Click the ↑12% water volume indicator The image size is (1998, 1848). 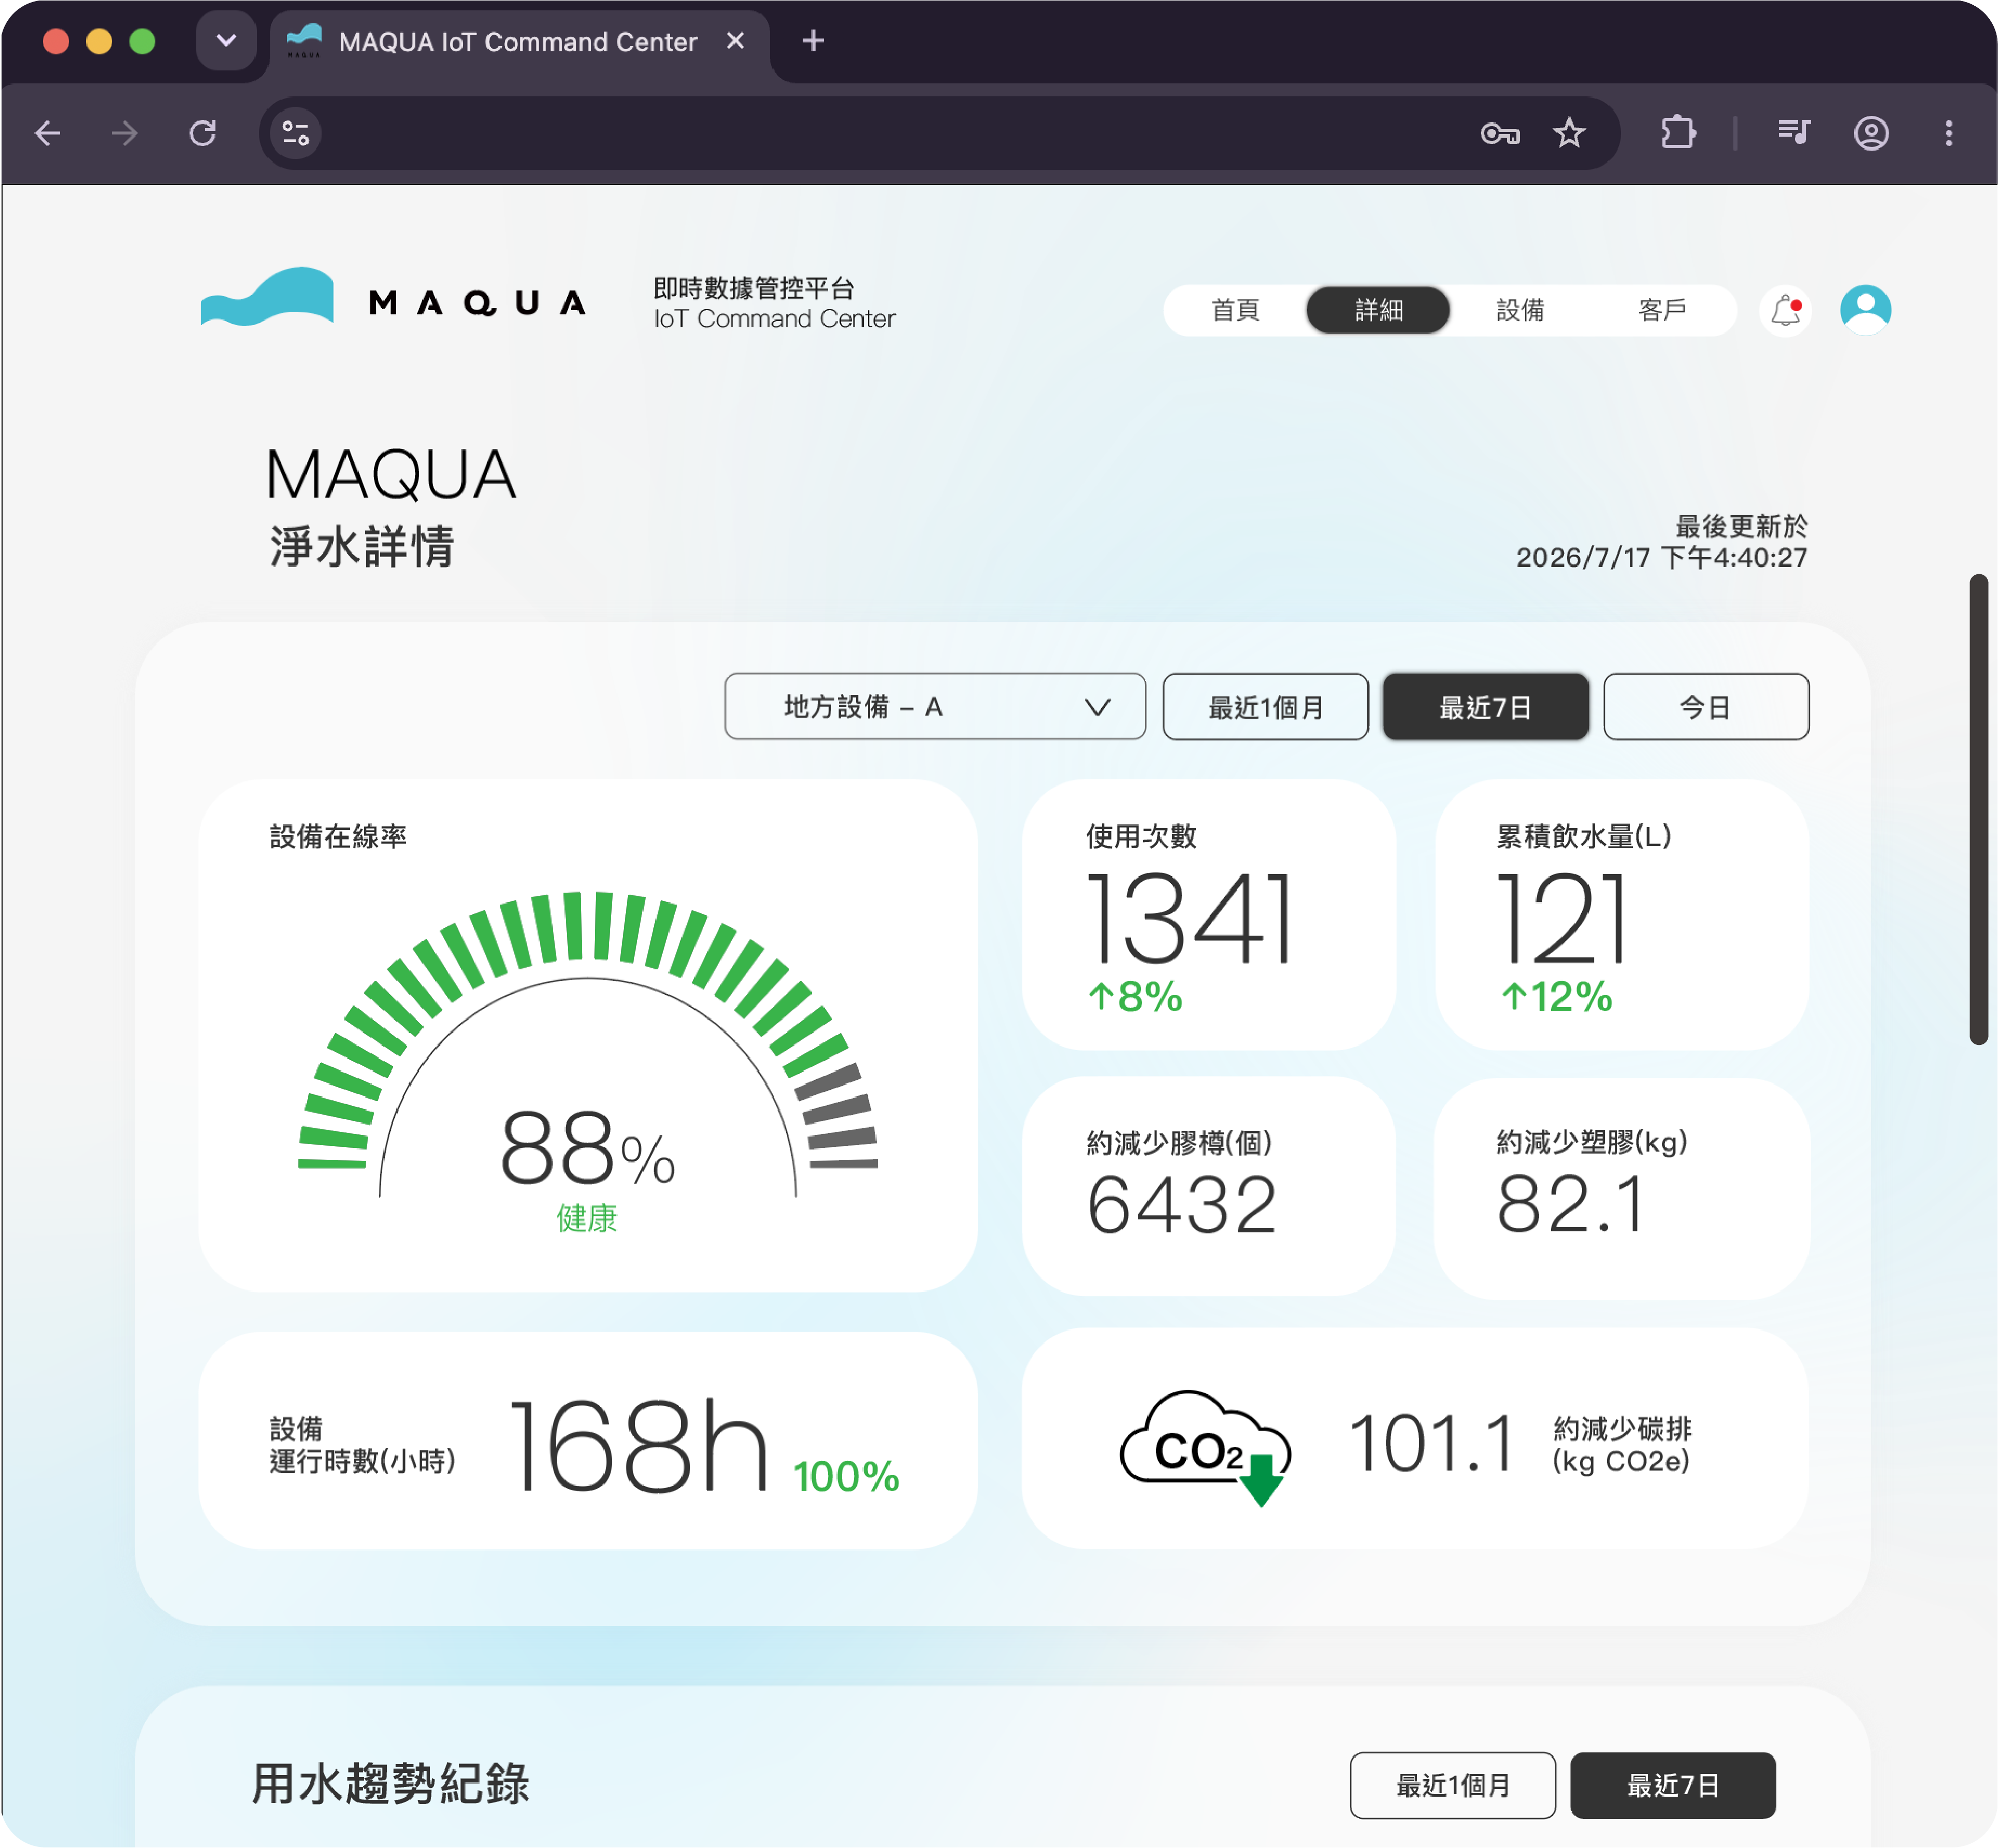[x=1557, y=997]
